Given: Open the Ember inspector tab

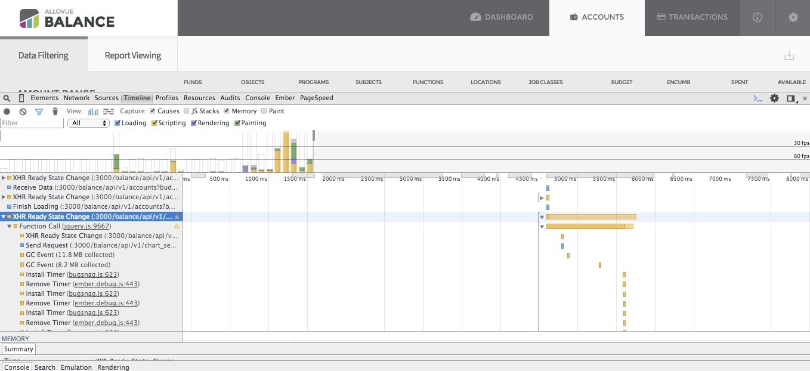Looking at the screenshot, I should point(285,98).
